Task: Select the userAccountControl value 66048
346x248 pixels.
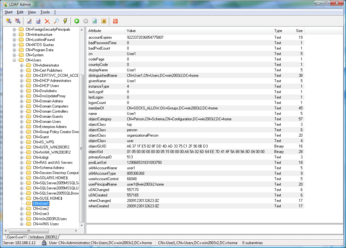Action: (x=132, y=179)
